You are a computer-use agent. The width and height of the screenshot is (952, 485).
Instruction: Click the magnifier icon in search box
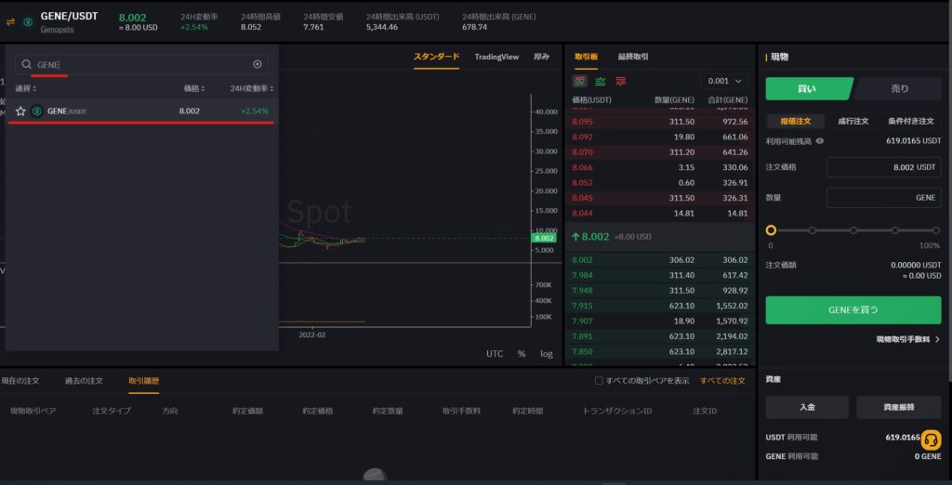(x=26, y=64)
